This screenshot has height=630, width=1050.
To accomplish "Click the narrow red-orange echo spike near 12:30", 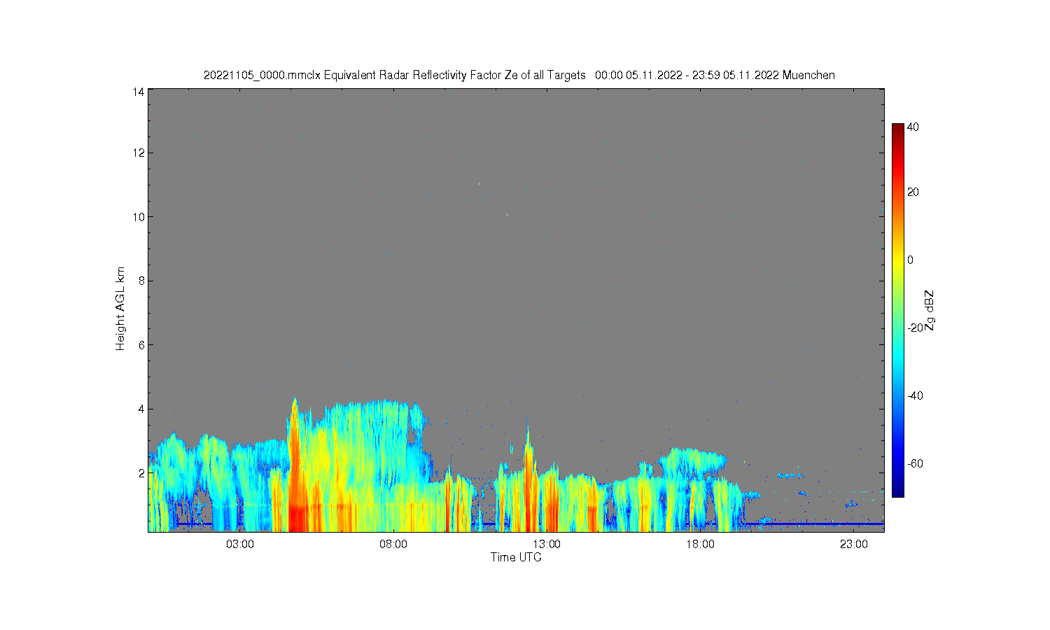I will tap(528, 476).
